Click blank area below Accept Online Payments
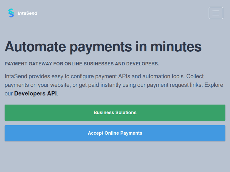Image resolution: width=230 pixels, height=172 pixels. 115,157
